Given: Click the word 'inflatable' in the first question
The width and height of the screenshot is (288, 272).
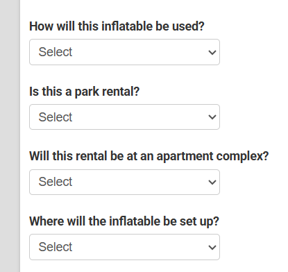Looking at the screenshot, I should pyautogui.click(x=127, y=26).
